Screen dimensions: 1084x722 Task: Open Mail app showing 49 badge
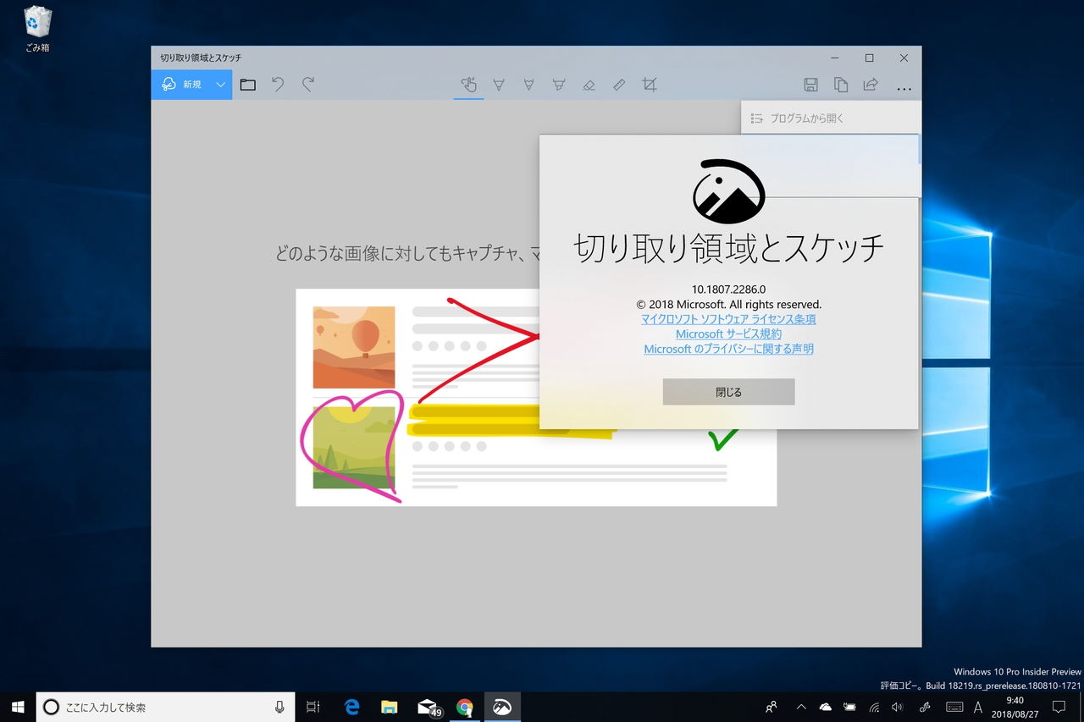[x=428, y=707]
